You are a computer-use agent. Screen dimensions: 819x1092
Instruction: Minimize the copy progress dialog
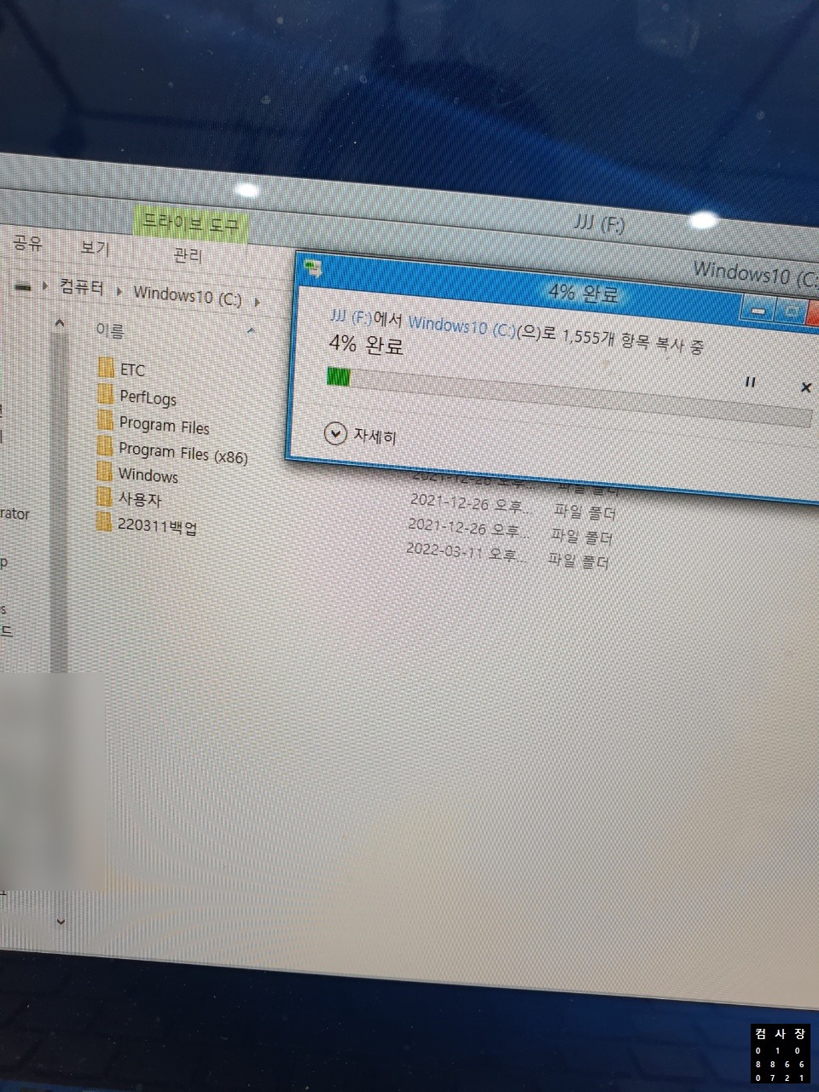(759, 311)
